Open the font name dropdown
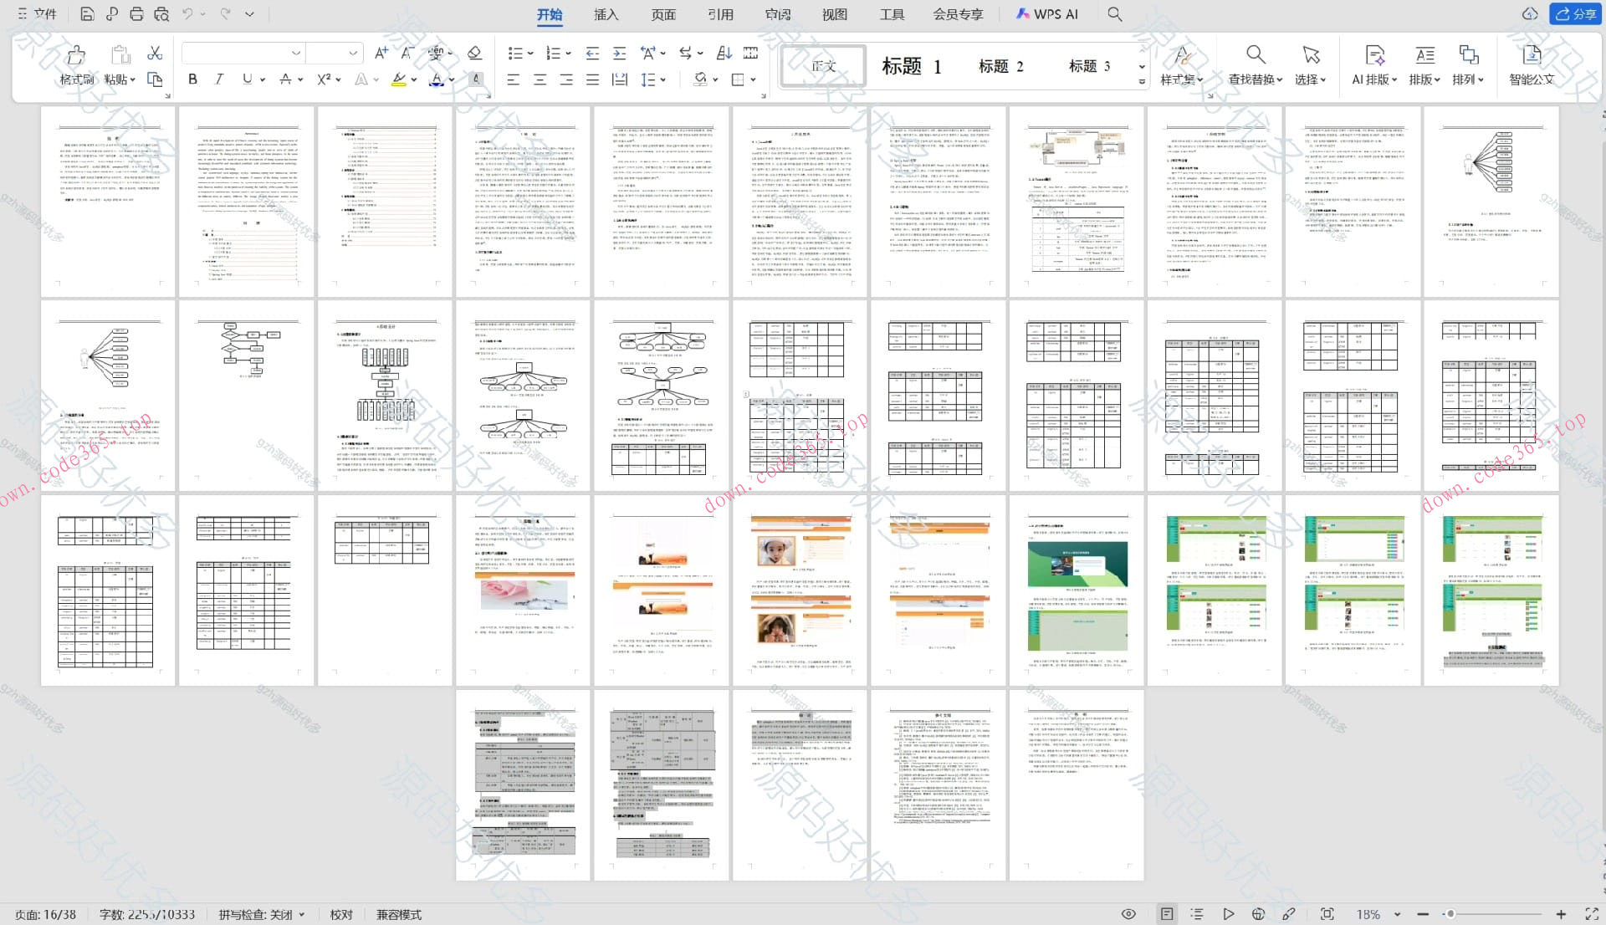The height and width of the screenshot is (925, 1606). tap(295, 54)
